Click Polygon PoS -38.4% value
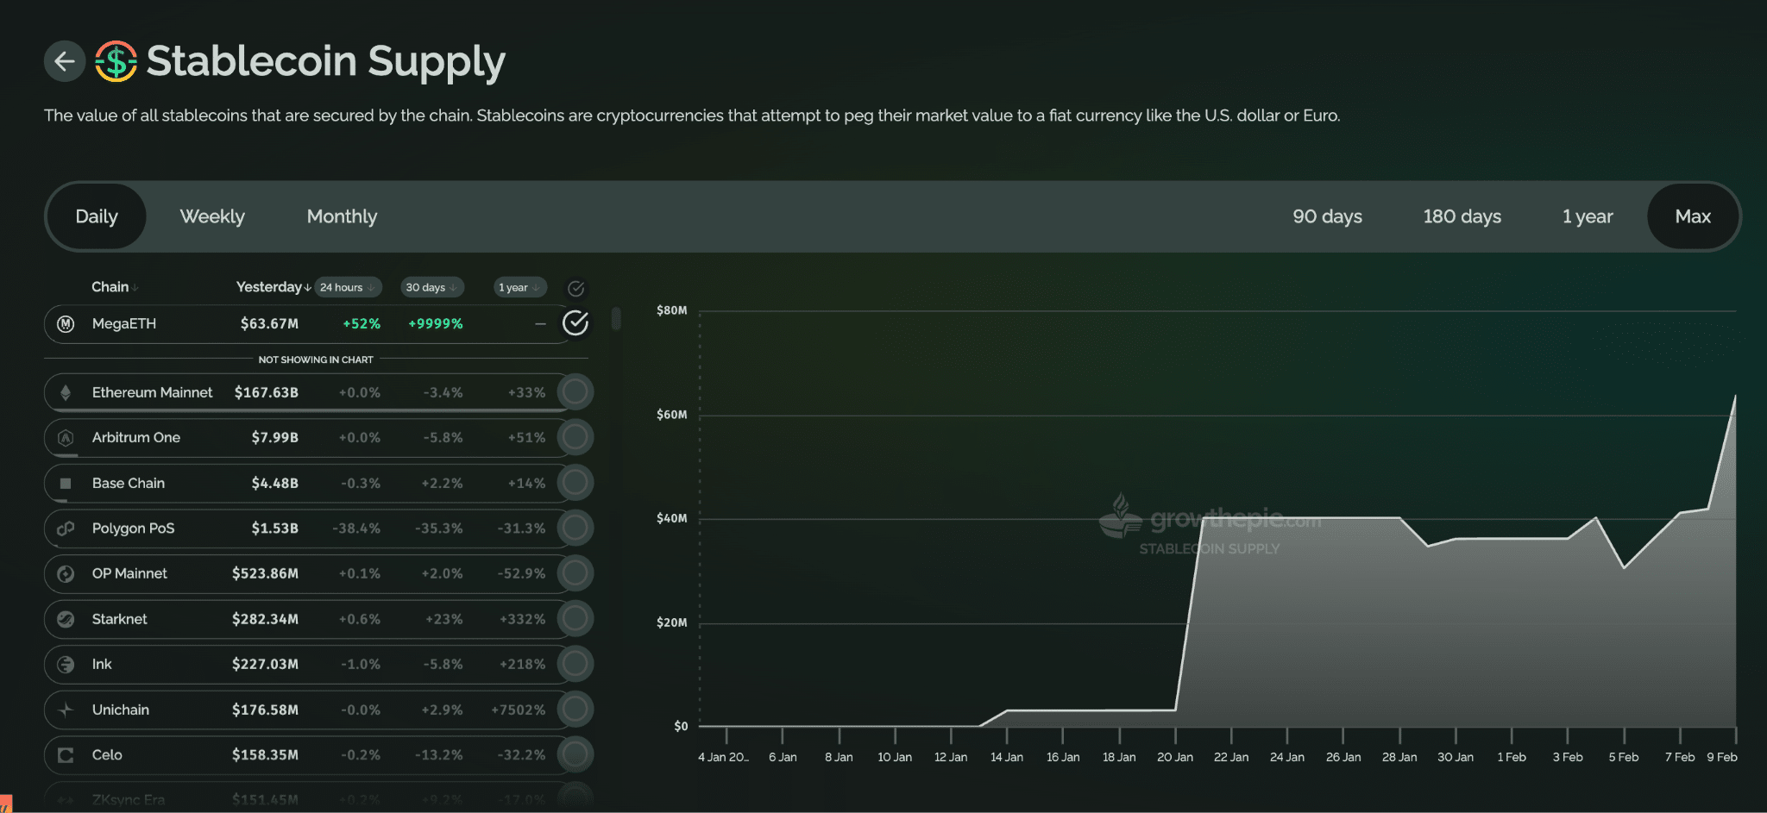This screenshot has width=1767, height=813. click(x=356, y=528)
